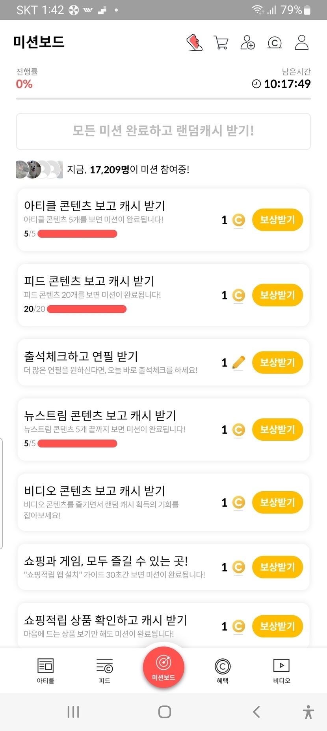The width and height of the screenshot is (327, 731).
Task: Open the shopping cart icon
Action: tap(221, 42)
